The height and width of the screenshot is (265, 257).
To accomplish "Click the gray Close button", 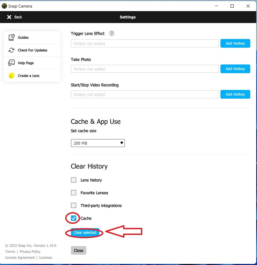I will 78,250.
